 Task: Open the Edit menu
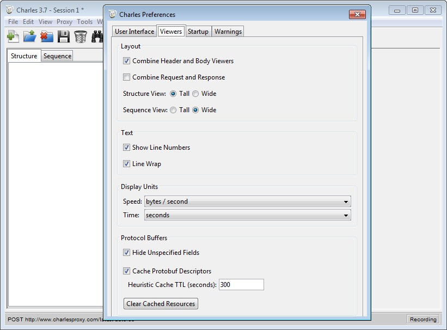click(x=28, y=22)
